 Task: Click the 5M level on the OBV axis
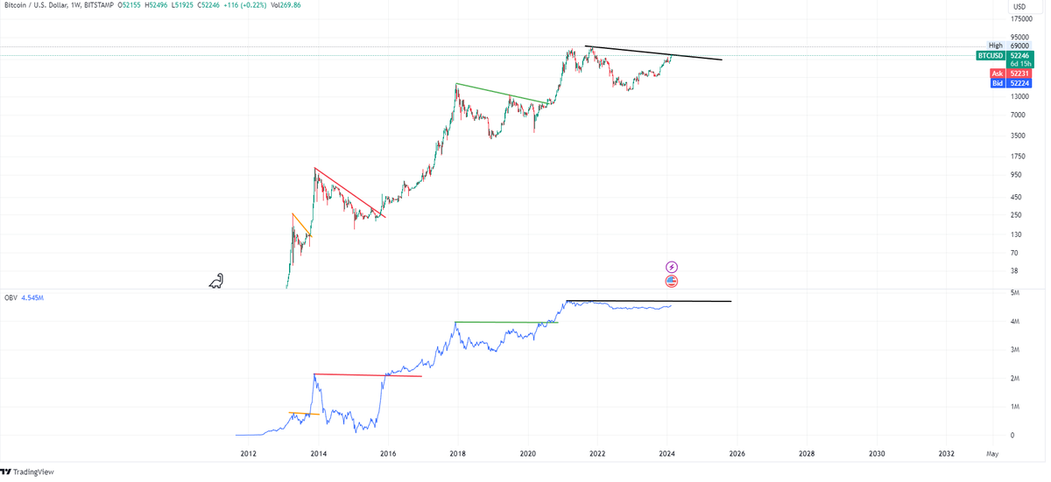1015,293
